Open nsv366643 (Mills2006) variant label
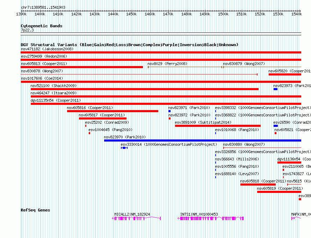Screen dimensions: 311x238 pos(237,159)
